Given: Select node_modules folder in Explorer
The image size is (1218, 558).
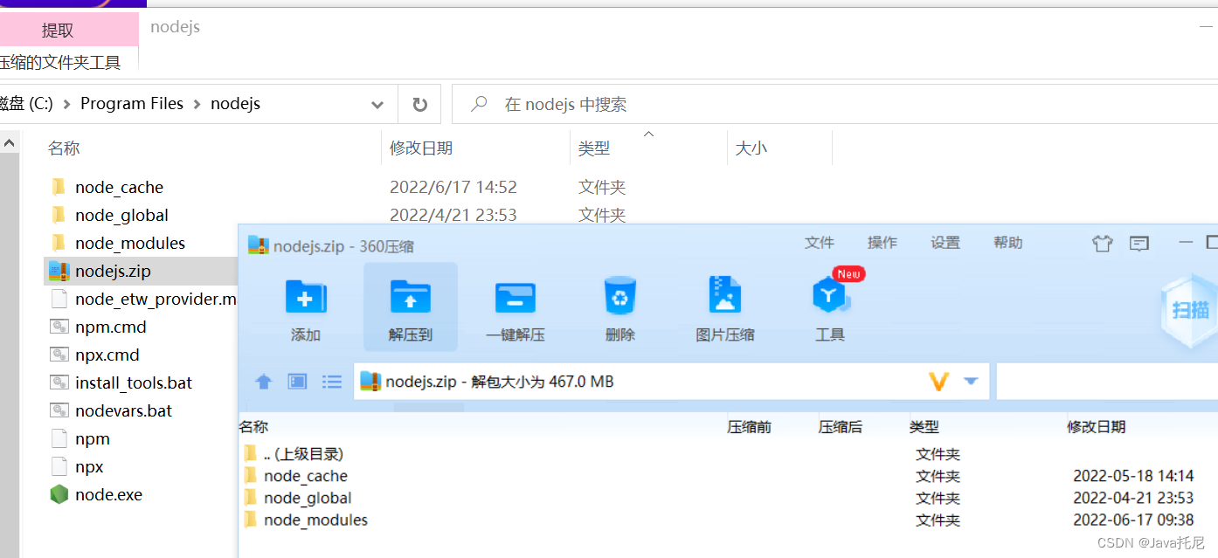Looking at the screenshot, I should (130, 243).
